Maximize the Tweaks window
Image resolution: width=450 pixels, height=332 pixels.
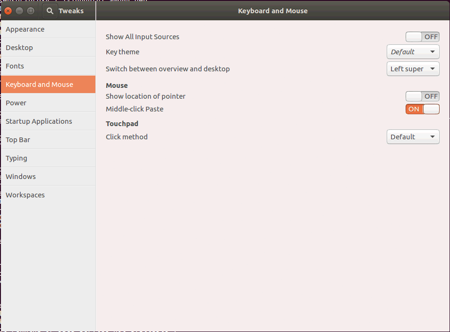coord(31,11)
